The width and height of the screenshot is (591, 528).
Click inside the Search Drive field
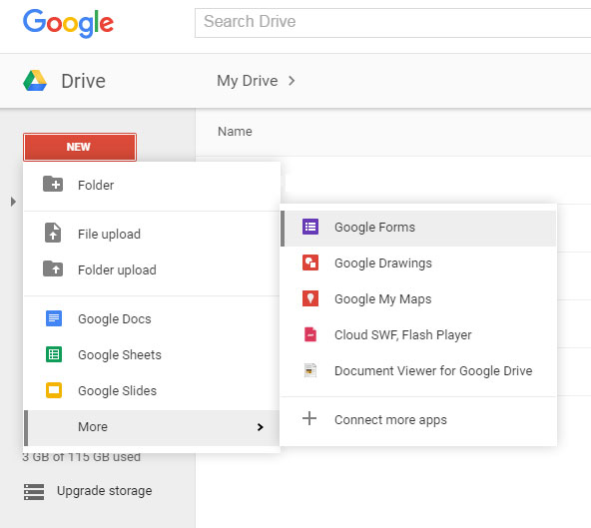pos(392,23)
